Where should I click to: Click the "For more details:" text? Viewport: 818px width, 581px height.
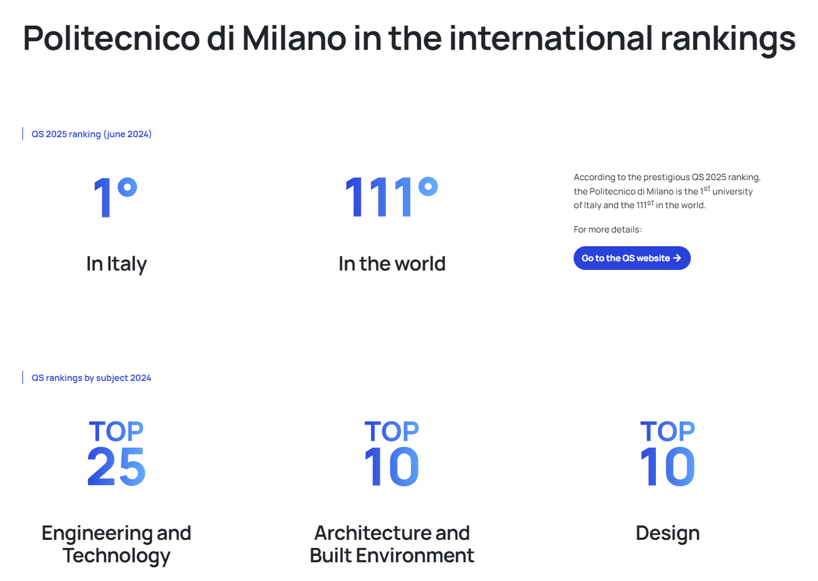click(x=607, y=229)
